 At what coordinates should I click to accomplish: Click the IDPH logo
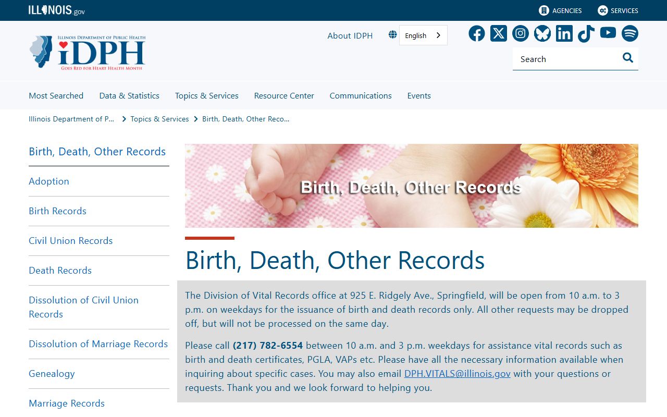tap(88, 53)
